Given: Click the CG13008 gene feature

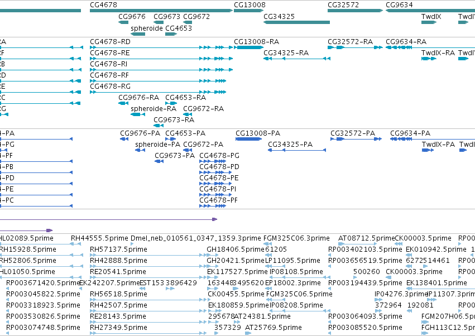Looking at the screenshot, I should (248, 11).
